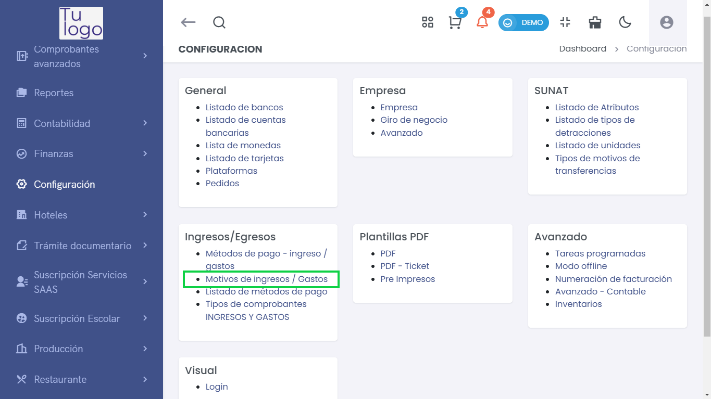
Task: Open the apps grid icon
Action: (427, 22)
